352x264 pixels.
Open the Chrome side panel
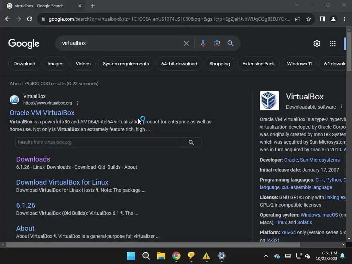tap(322, 19)
